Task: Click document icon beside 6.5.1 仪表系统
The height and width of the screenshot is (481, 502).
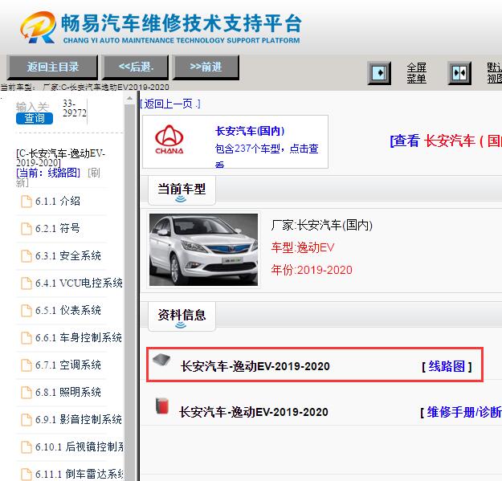Action: 27,311
